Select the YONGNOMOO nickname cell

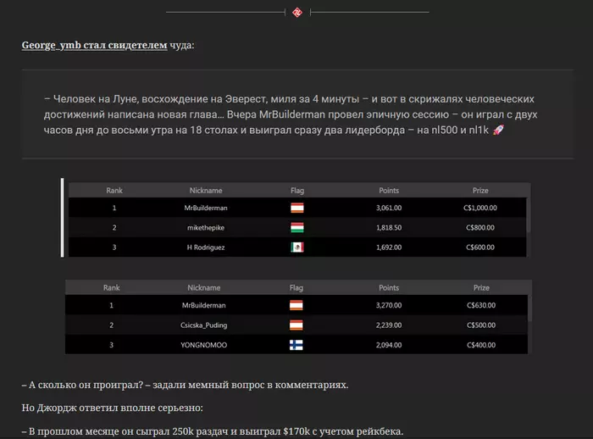[x=204, y=345]
